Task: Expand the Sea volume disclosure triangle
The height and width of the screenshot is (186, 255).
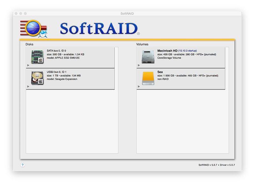Action: [139, 86]
